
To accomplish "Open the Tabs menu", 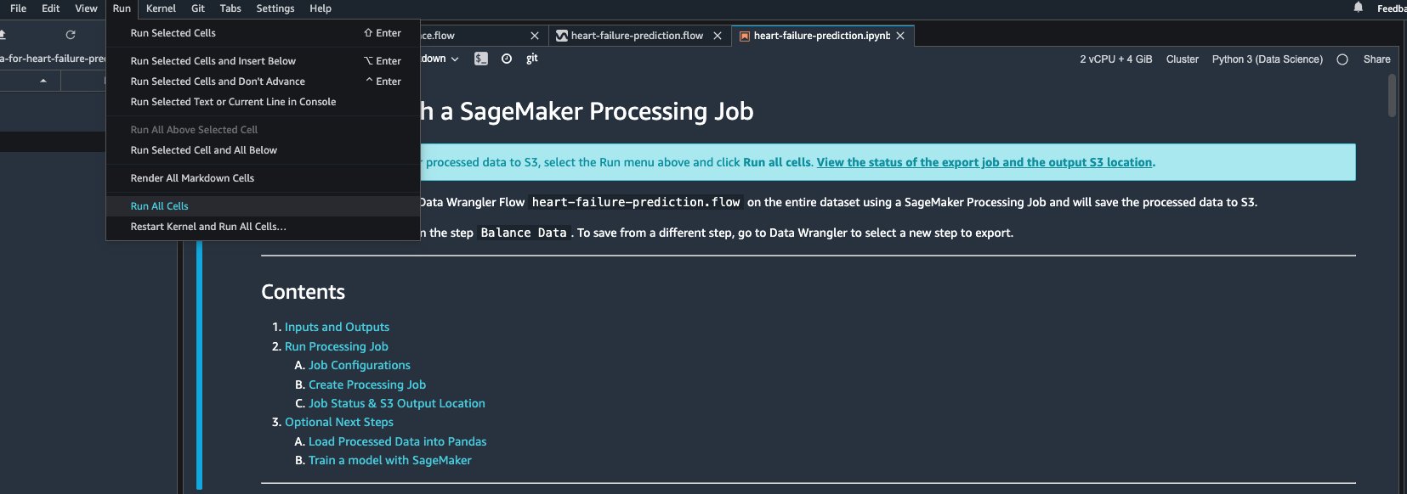I will pyautogui.click(x=230, y=8).
